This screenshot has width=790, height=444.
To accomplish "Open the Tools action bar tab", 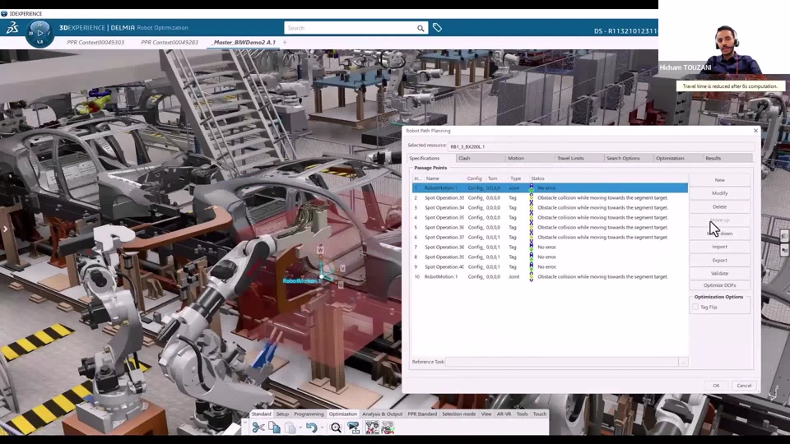I will (522, 414).
